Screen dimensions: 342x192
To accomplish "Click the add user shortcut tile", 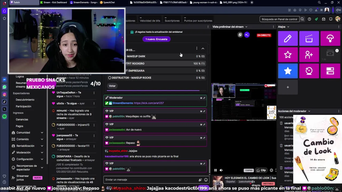I will click(309, 55).
